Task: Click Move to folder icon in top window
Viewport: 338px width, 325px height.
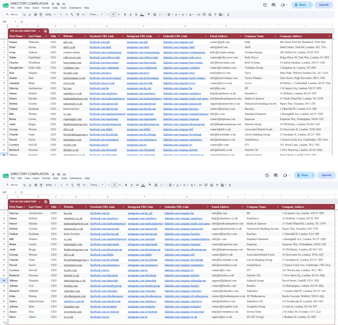Action: click(58, 4)
